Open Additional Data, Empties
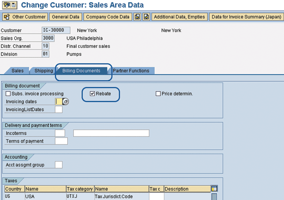284x200 pixels. [x=179, y=17]
